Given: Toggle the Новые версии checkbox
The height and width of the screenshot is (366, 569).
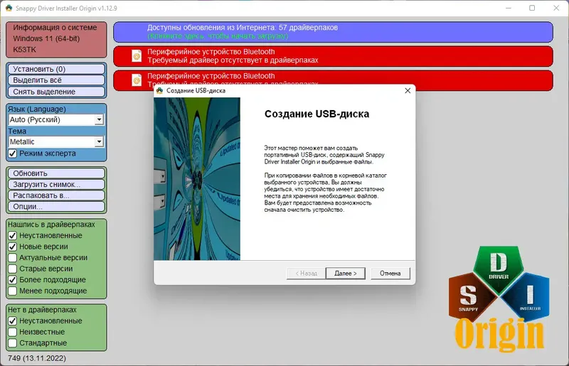Looking at the screenshot, I should pyautogui.click(x=12, y=247).
